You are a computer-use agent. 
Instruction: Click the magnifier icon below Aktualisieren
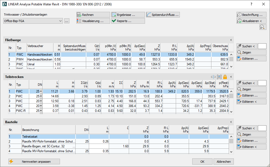tap(263, 27)
